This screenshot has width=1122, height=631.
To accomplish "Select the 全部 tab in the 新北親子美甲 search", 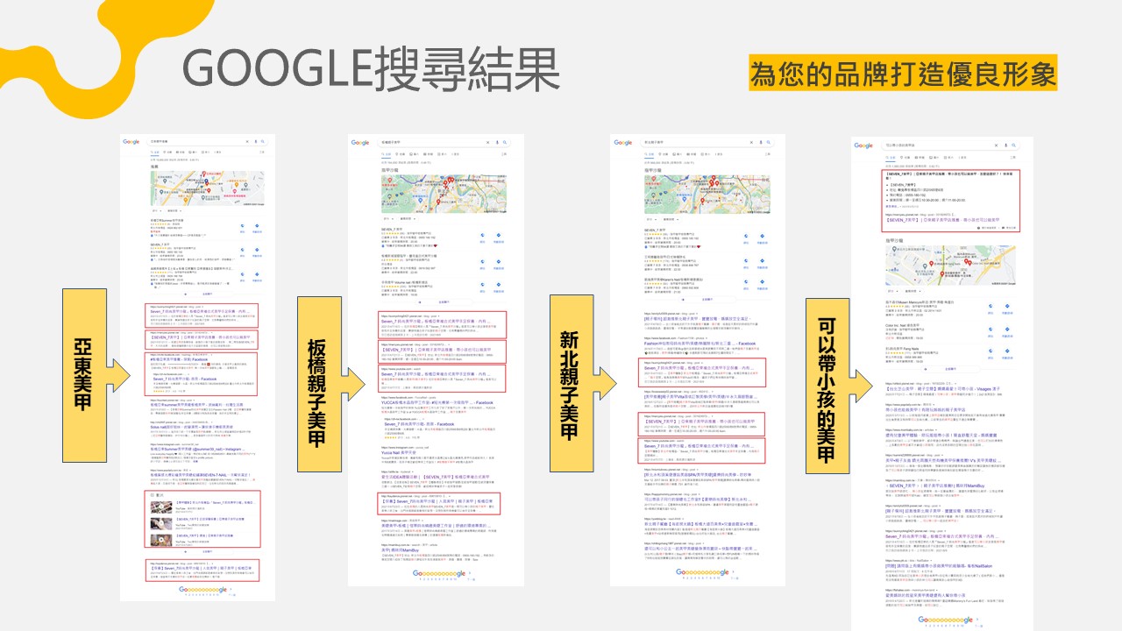I will (650, 153).
